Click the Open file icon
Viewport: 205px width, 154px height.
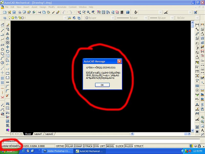[9, 12]
